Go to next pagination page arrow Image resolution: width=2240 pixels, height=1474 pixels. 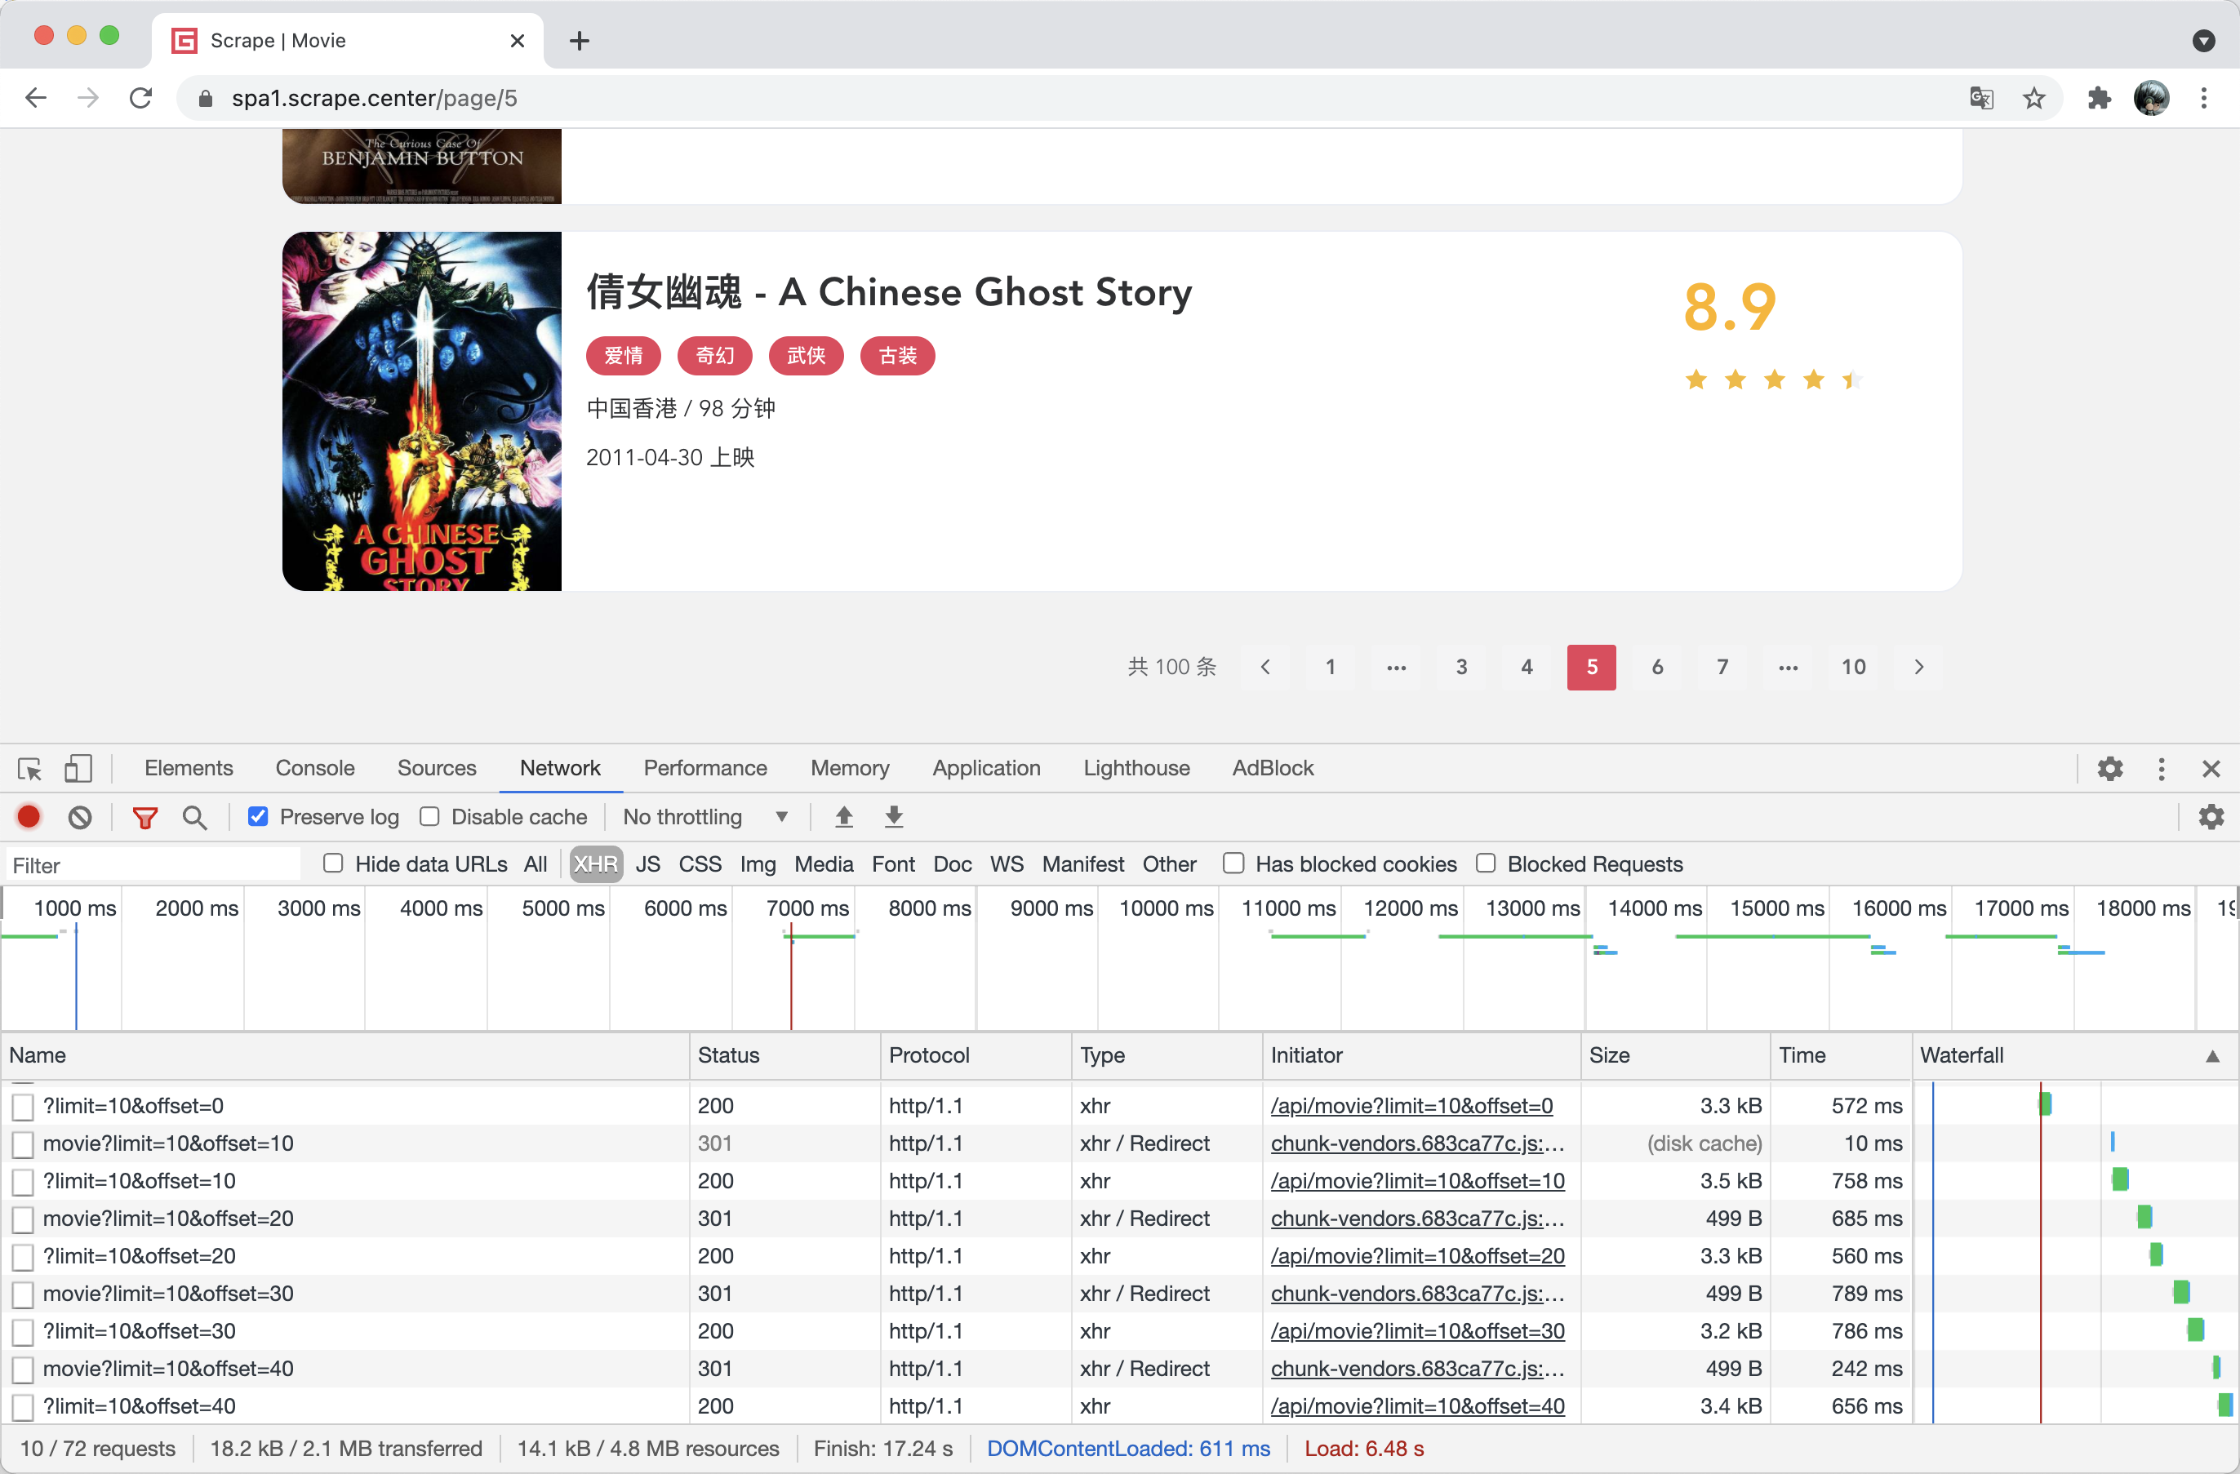1919,668
